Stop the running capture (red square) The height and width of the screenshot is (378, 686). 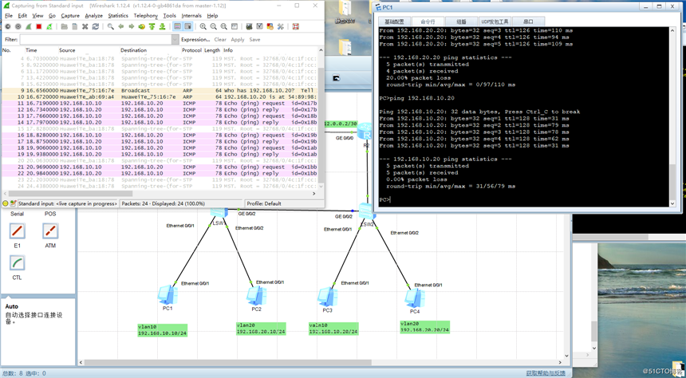tap(39, 26)
